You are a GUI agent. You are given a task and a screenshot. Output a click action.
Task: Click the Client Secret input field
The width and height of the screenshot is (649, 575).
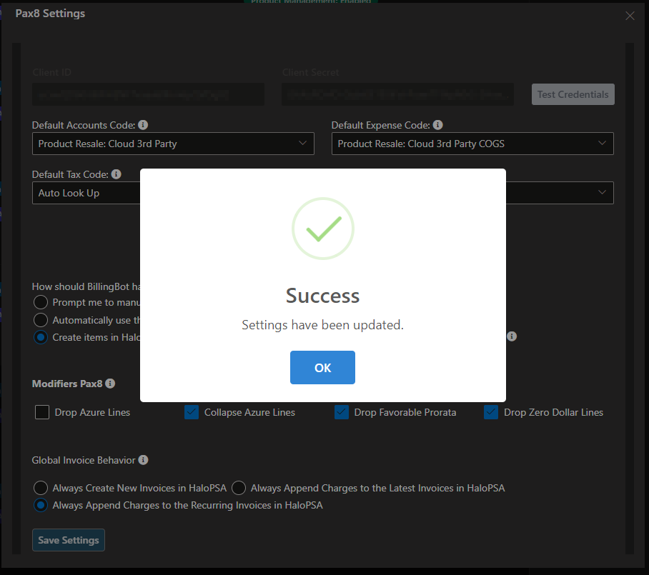(397, 94)
